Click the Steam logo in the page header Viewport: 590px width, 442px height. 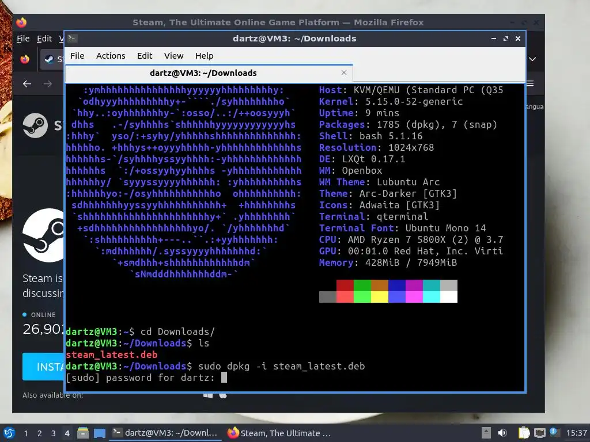pyautogui.click(x=35, y=125)
